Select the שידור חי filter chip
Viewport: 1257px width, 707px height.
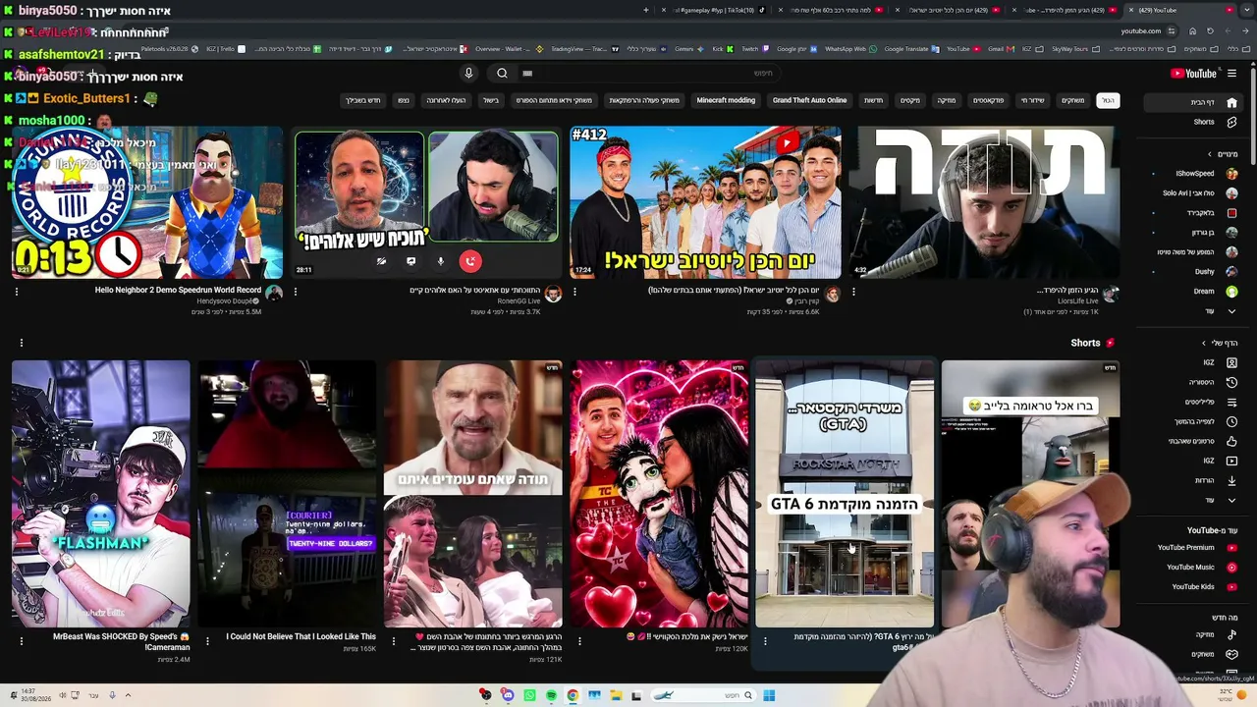point(1032,100)
